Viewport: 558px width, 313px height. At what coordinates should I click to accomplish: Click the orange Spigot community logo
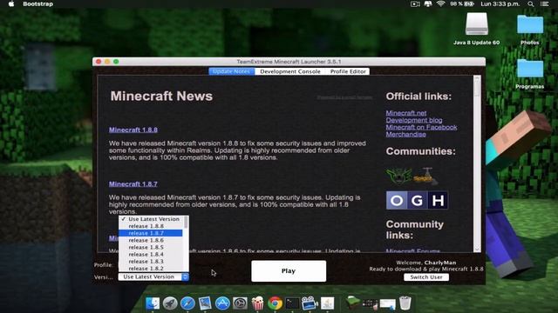(x=425, y=176)
